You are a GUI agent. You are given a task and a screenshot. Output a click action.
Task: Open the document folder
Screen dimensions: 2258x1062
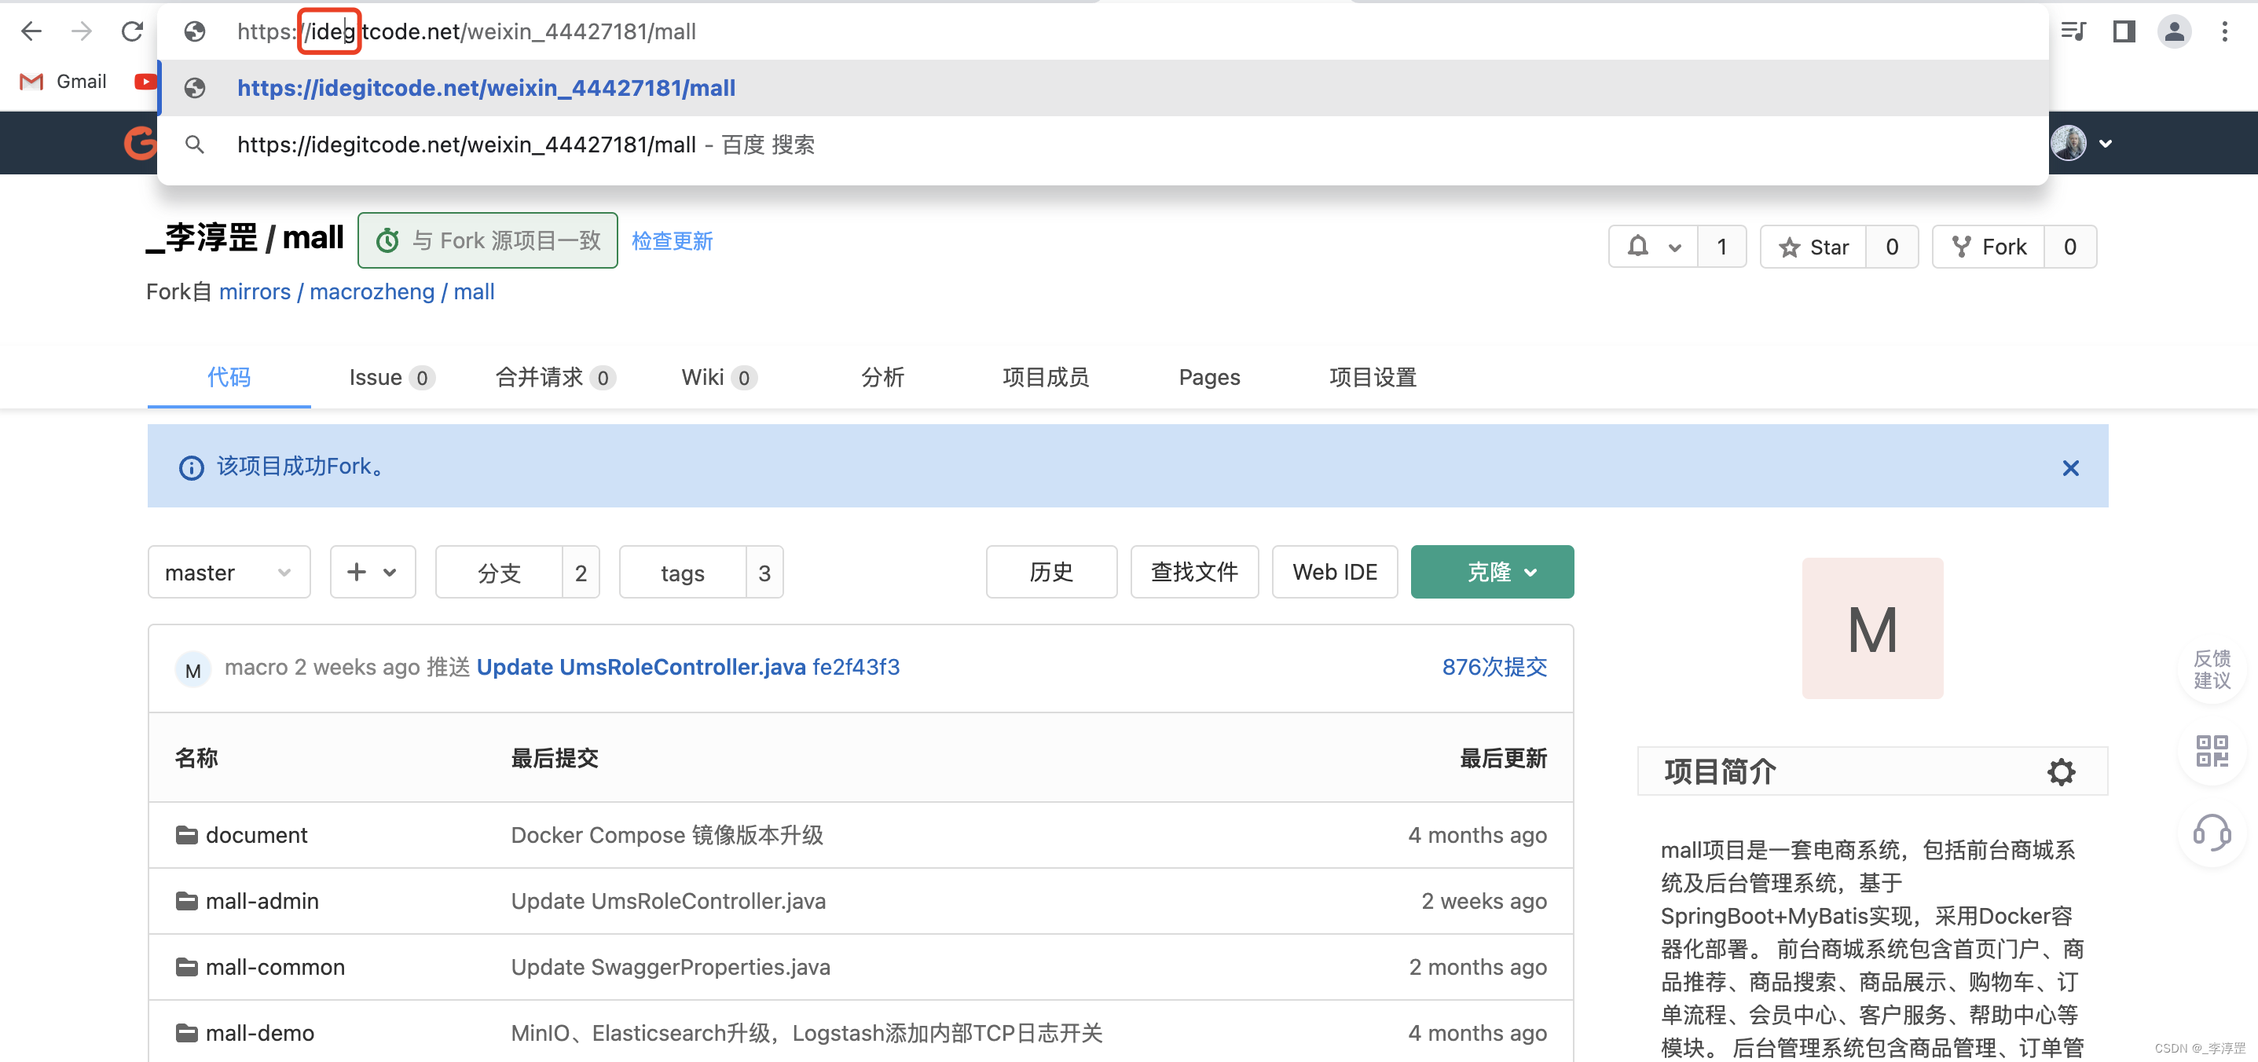click(256, 835)
